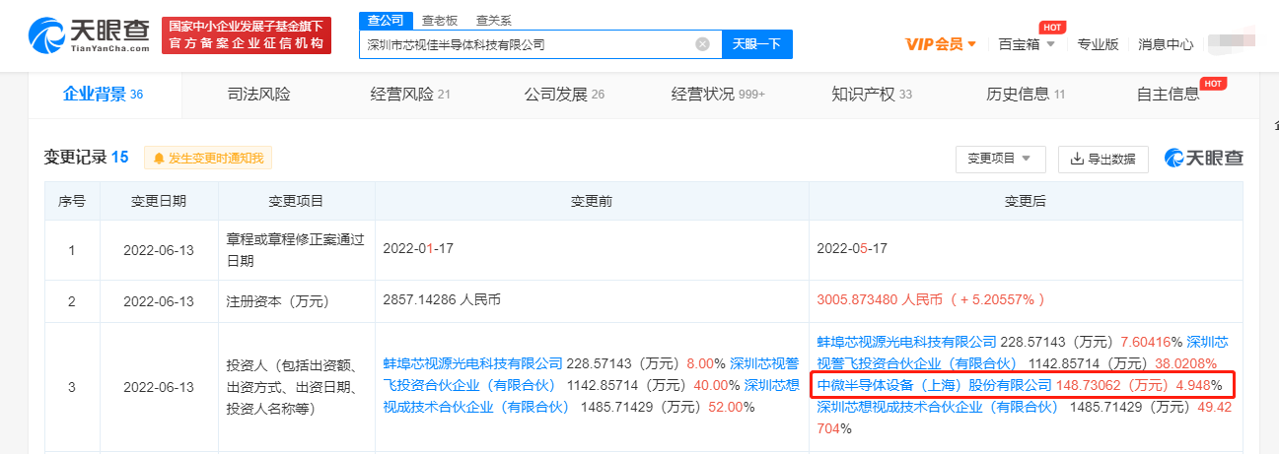The height and width of the screenshot is (454, 1279).
Task: Click the 天眼查 logo beside export button
Action: pyautogui.click(x=1203, y=158)
